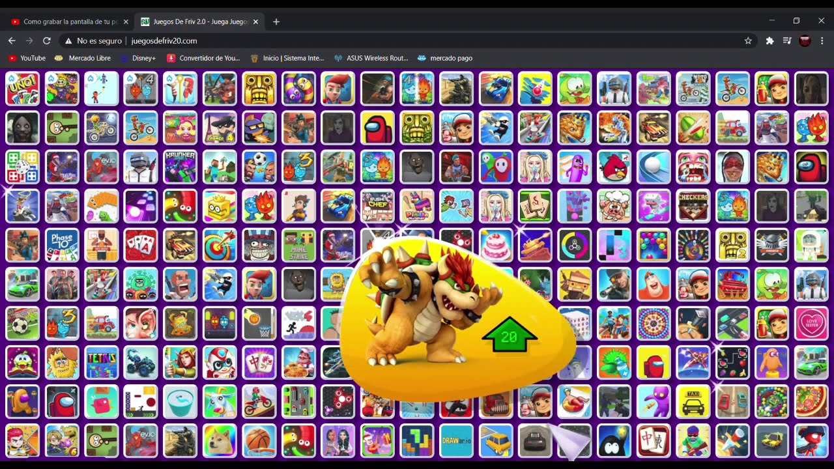
Task: Play the rolling white ball game
Action: tap(654, 167)
